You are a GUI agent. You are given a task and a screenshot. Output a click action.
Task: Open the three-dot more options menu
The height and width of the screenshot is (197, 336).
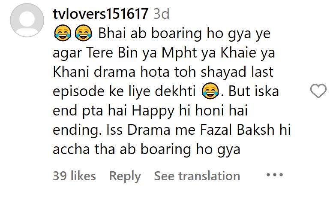pyautogui.click(x=275, y=175)
